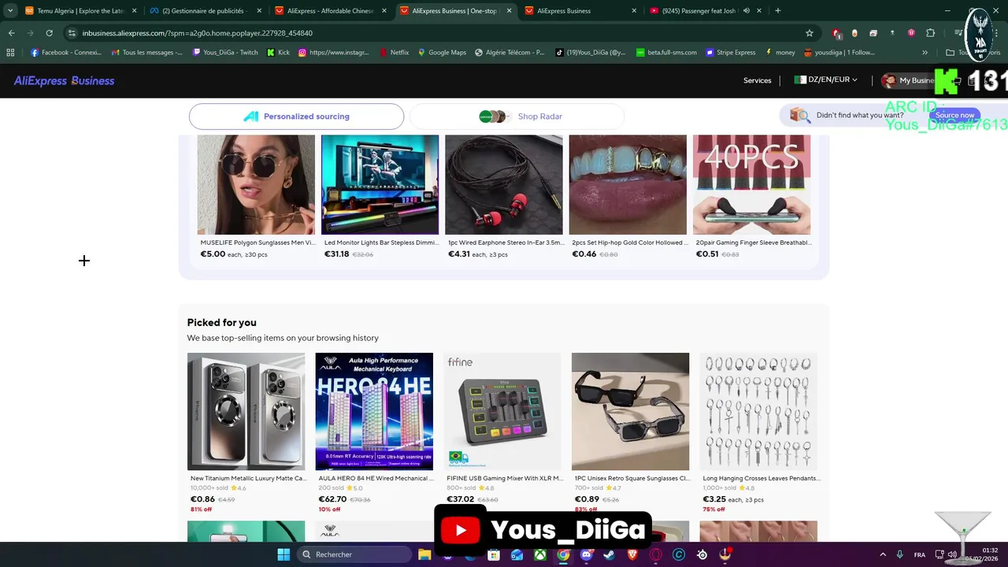Open Discord from taskbar
The height and width of the screenshot is (567, 1008).
pyautogui.click(x=586, y=554)
